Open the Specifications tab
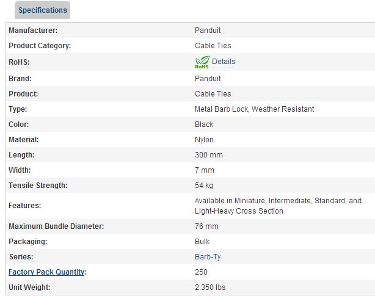The image size is (375, 296). point(43,10)
